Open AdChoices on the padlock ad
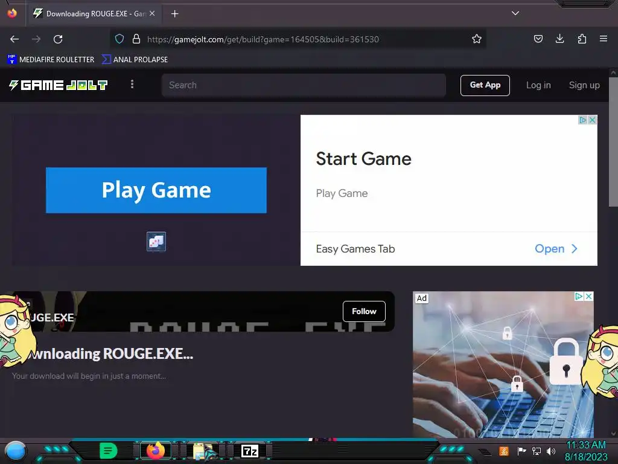Screen dimensions: 618x464 pos(579,296)
